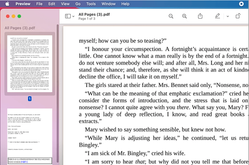249x165 pixels.
Task: Toggle the sidebar view icon
Action: tap(68, 16)
